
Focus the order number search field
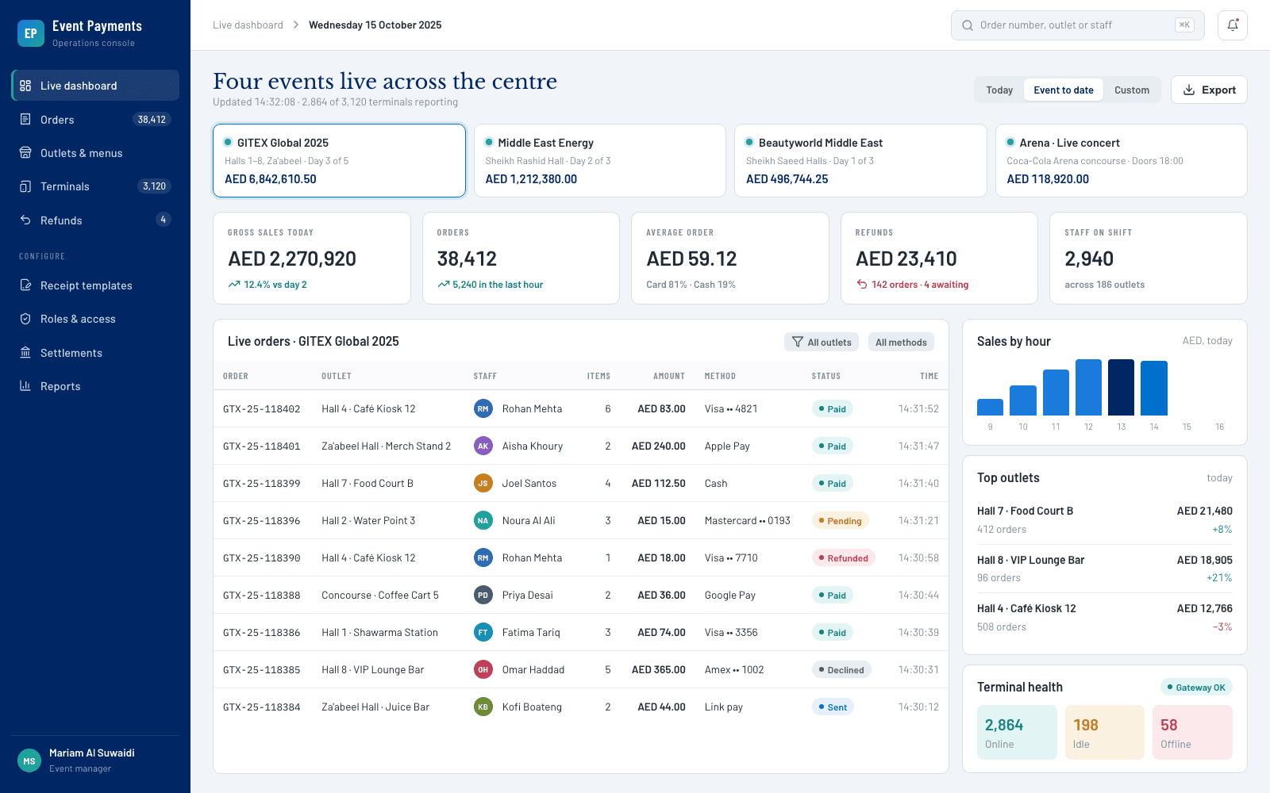pos(1078,25)
